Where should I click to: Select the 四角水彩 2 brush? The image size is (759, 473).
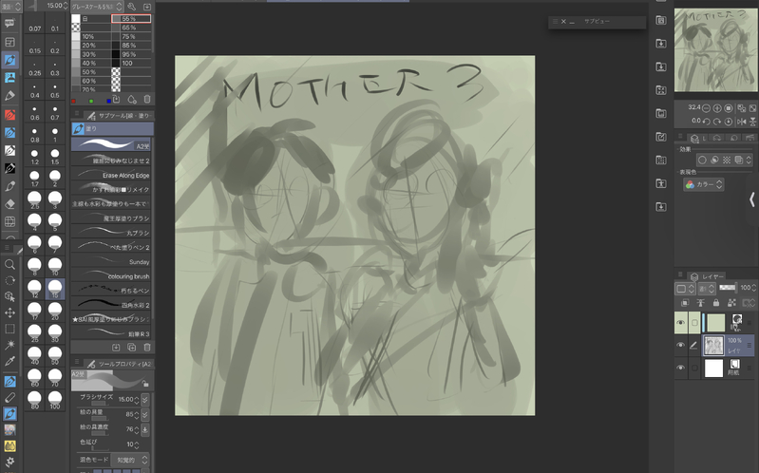111,305
